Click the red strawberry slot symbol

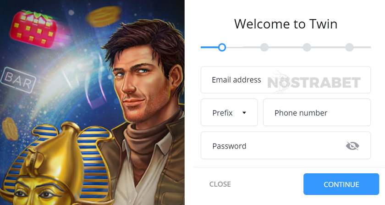pos(33,28)
